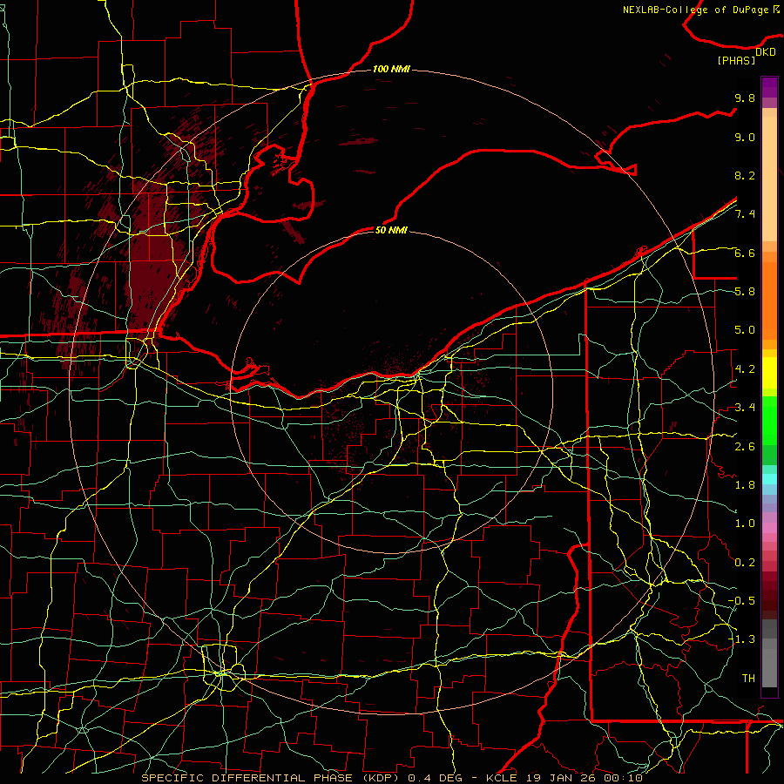Click the "50 NMI" range ring label

point(391,230)
